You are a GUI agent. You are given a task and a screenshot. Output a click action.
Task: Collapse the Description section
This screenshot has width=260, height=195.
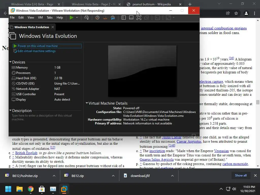click(10, 110)
